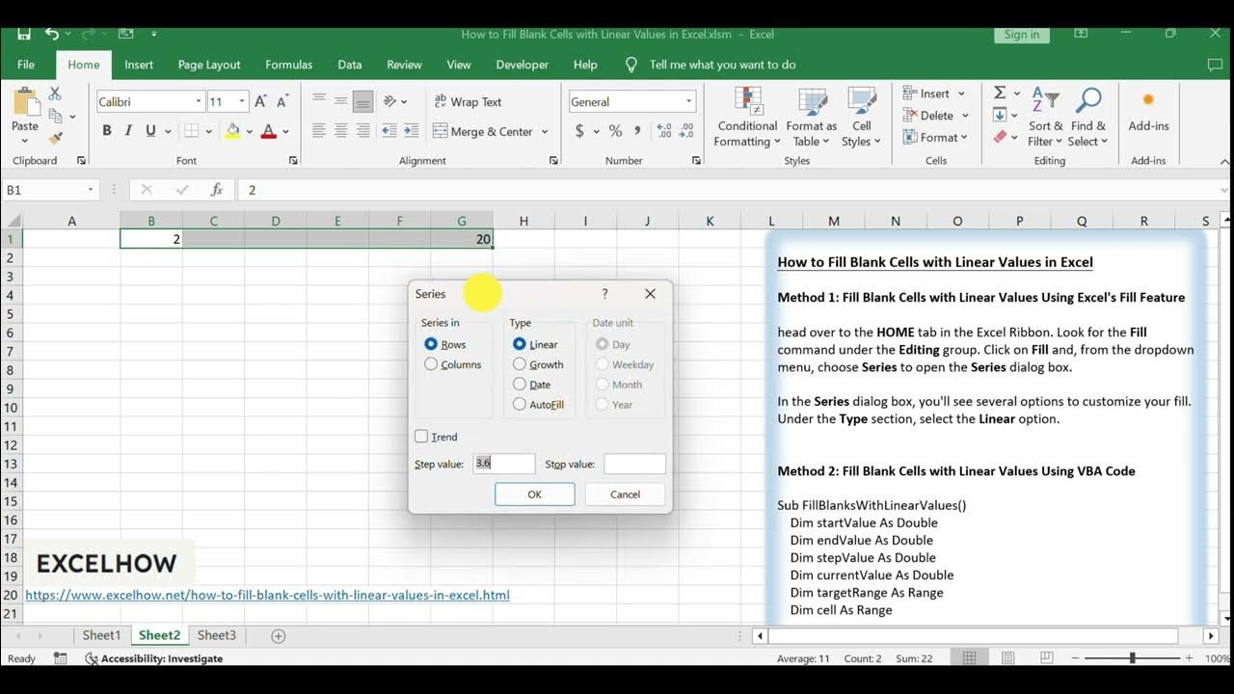Screen dimensions: 1234x694
Task: Switch to the Data tab
Action: click(350, 65)
